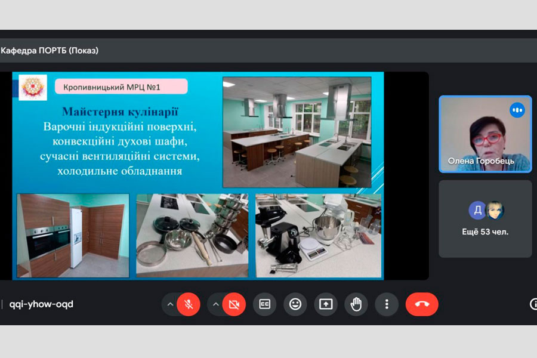Click the 'холодильне обладнання' text line
This screenshot has height=358, width=537.
(x=120, y=171)
